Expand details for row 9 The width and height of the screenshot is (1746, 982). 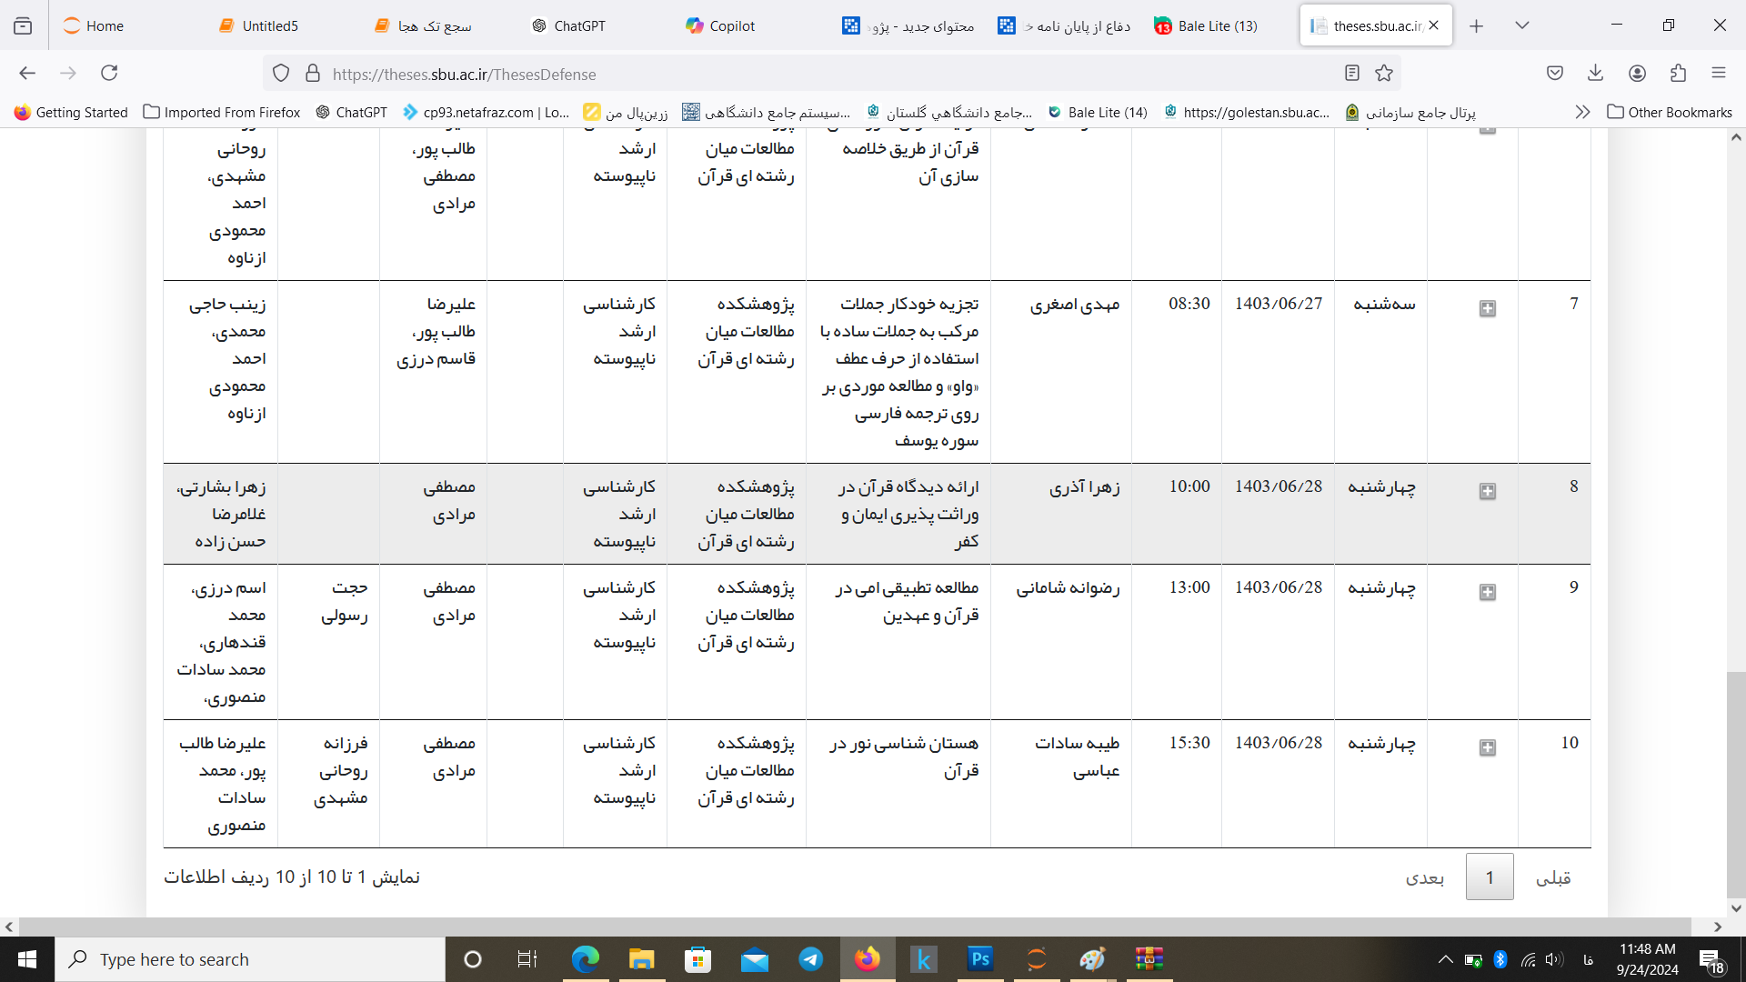click(x=1487, y=593)
